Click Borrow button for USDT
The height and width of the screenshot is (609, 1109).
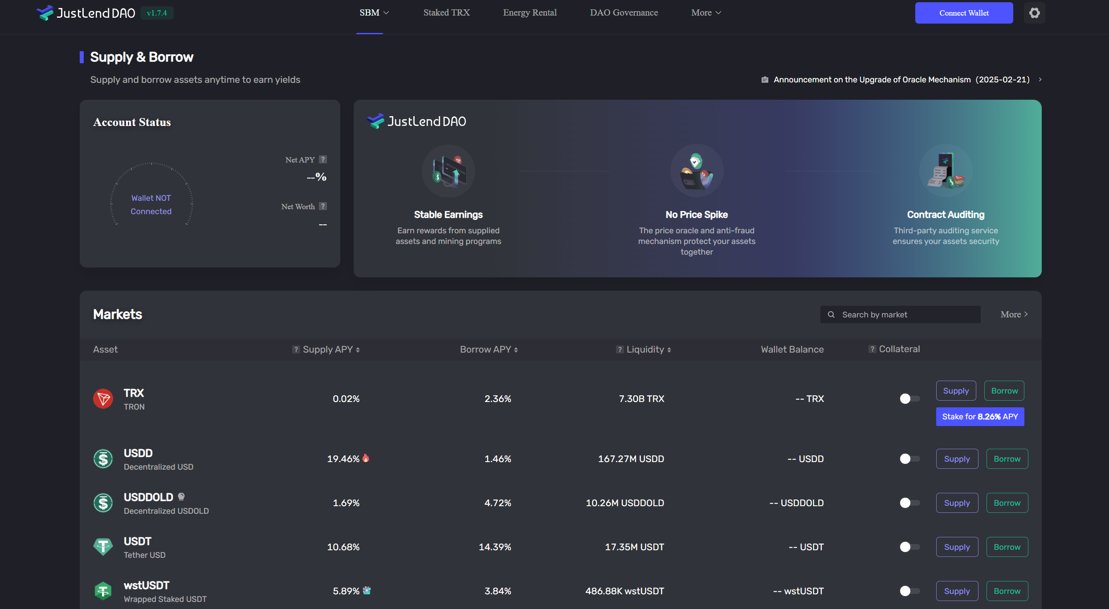coord(1007,547)
